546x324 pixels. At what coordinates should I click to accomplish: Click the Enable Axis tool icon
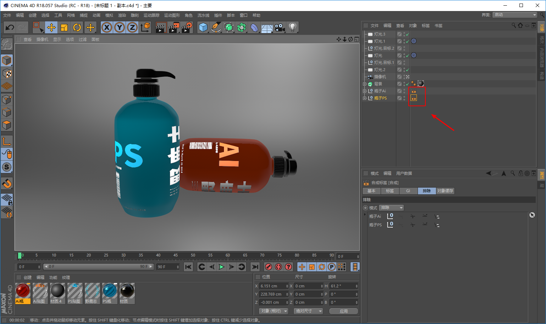click(x=7, y=141)
